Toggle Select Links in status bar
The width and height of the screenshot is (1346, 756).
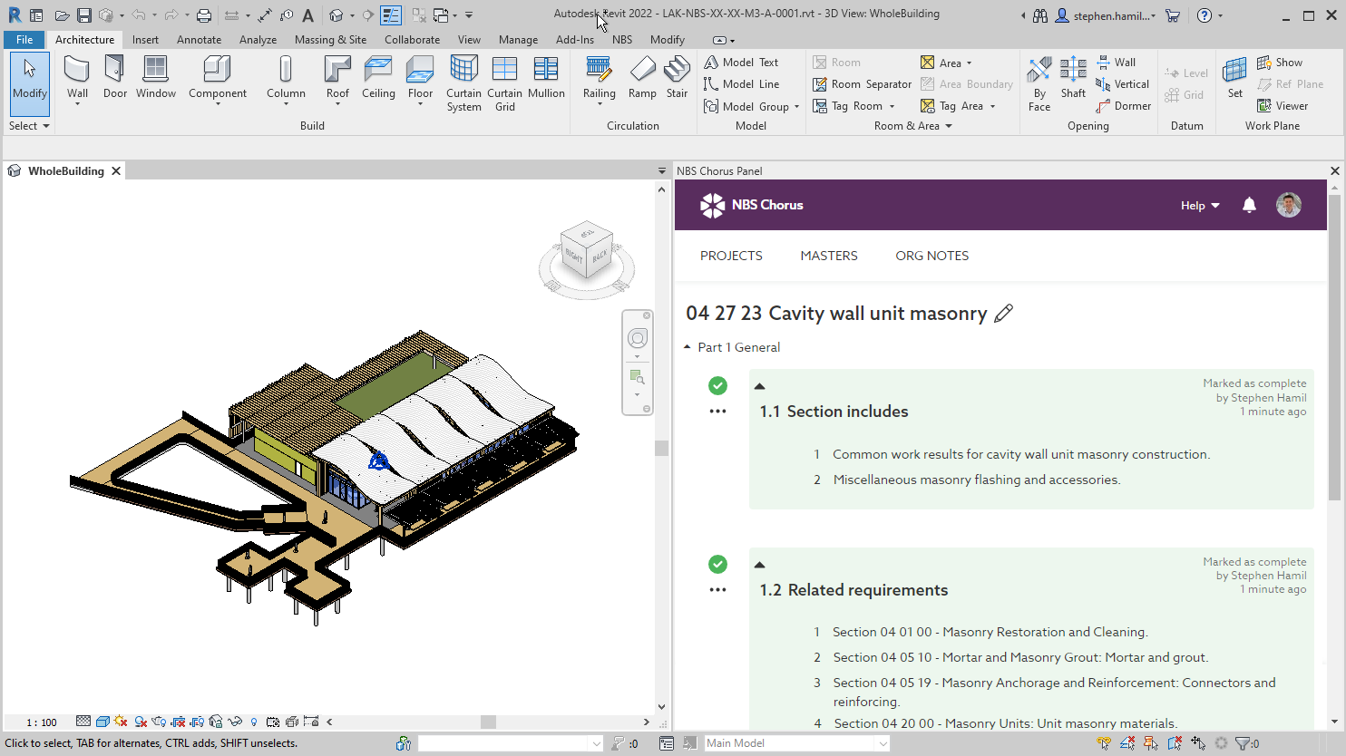pos(1104,743)
